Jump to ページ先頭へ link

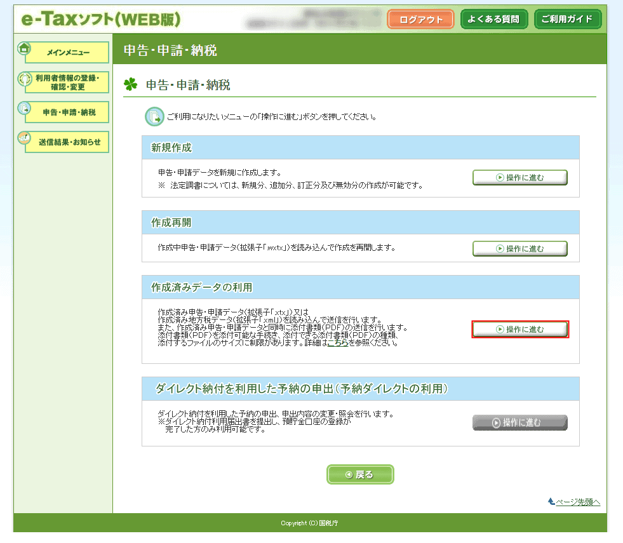tap(578, 502)
